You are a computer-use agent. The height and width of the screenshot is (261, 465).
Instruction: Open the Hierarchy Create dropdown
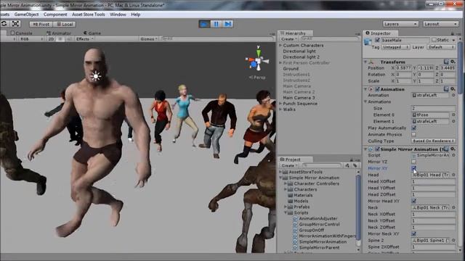click(x=288, y=39)
